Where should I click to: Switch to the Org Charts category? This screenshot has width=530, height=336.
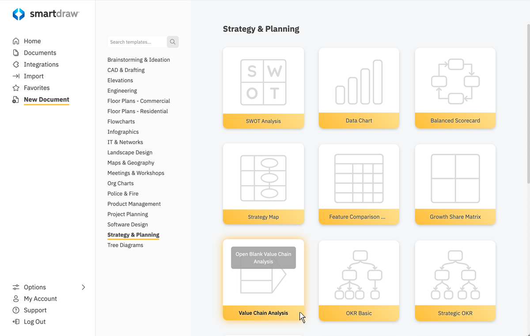click(120, 183)
